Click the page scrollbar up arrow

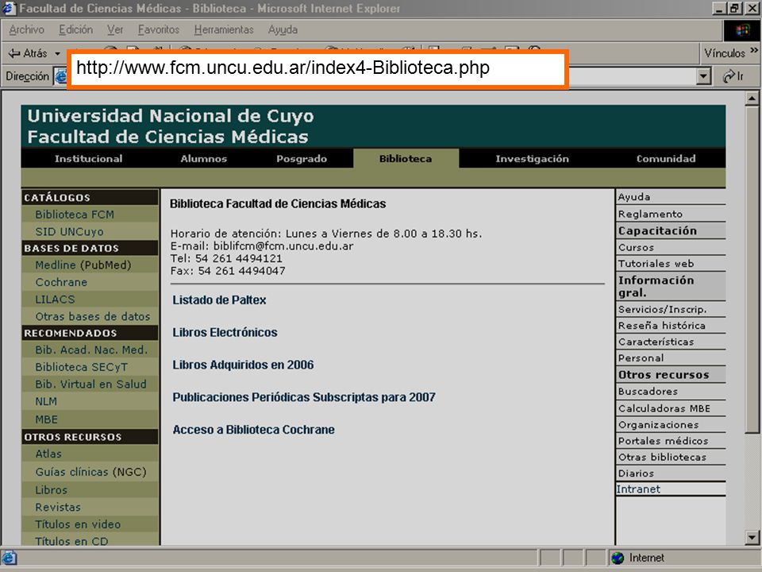[x=752, y=99]
